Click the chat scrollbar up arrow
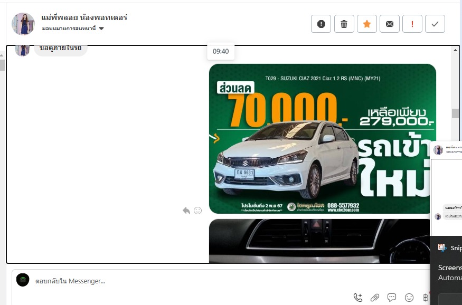 coord(455,50)
